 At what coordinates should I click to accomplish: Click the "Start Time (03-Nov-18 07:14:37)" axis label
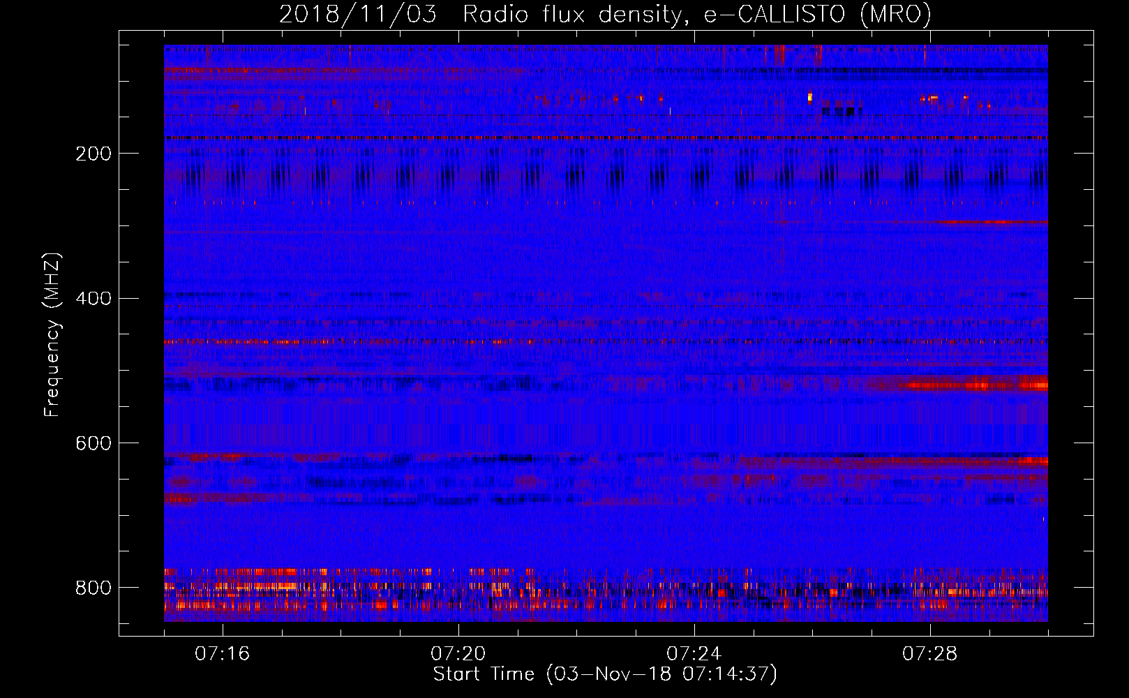tap(605, 674)
